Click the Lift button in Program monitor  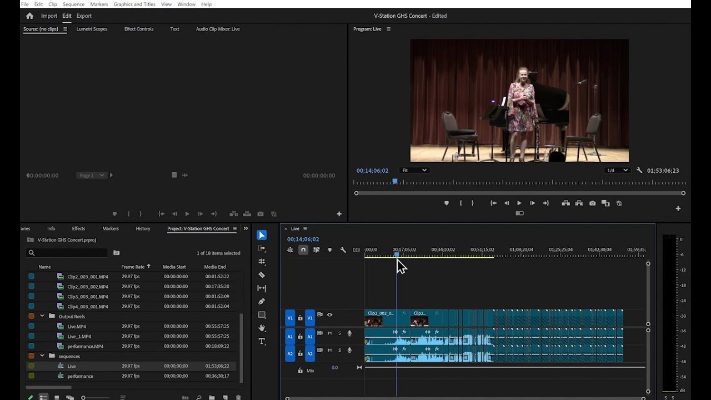tap(565, 203)
